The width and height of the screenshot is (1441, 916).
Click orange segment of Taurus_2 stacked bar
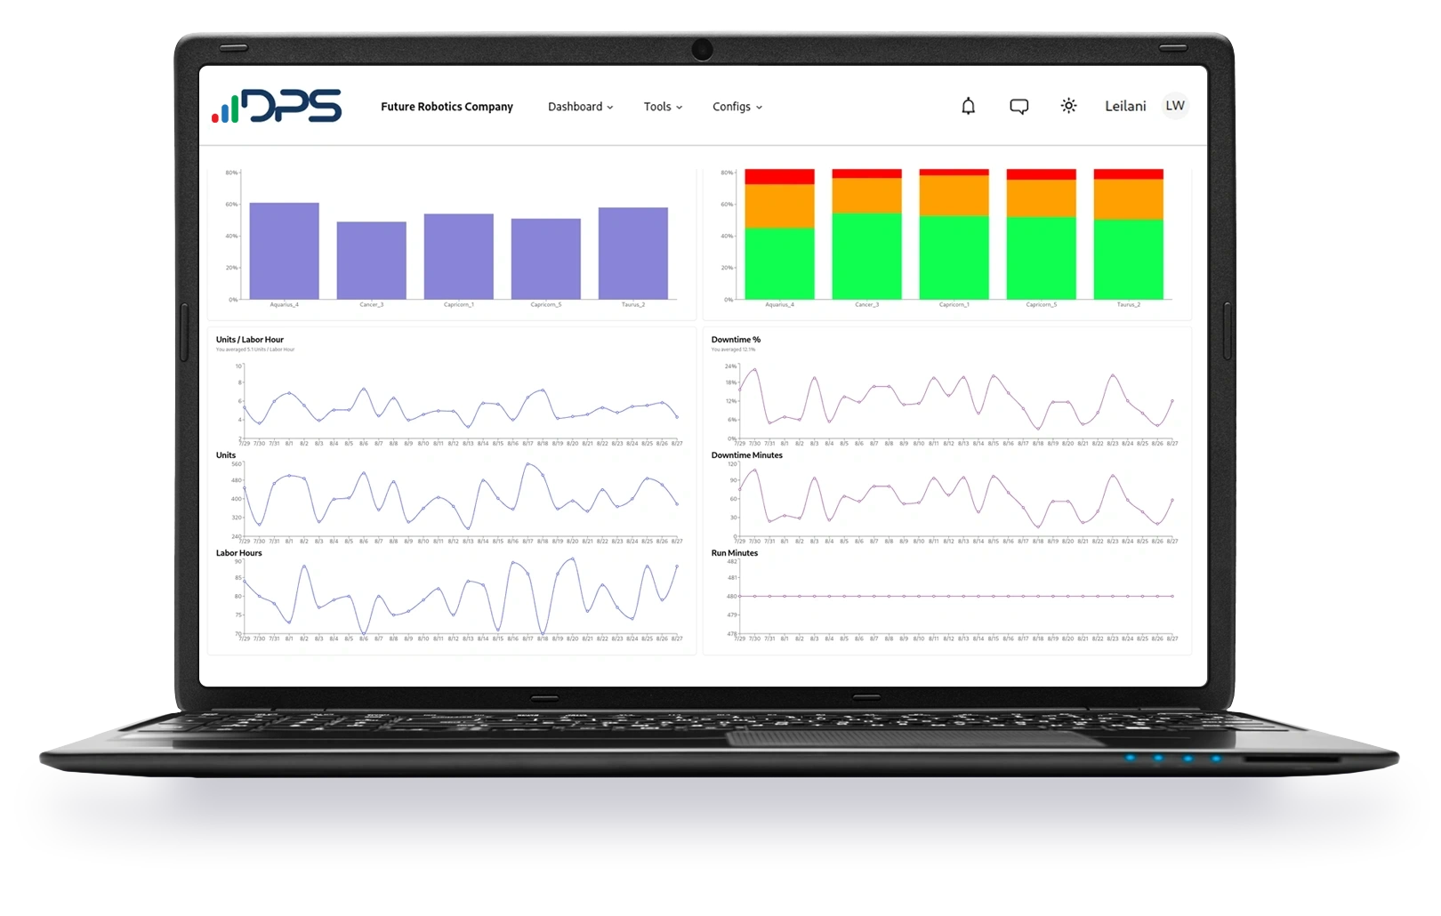1128,200
